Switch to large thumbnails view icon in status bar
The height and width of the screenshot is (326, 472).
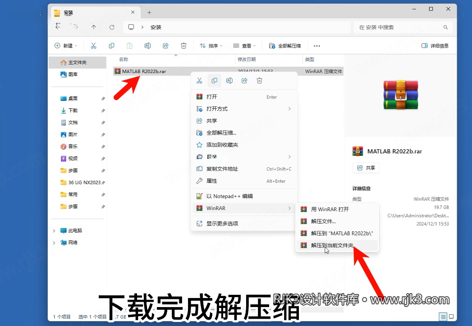pos(451,317)
